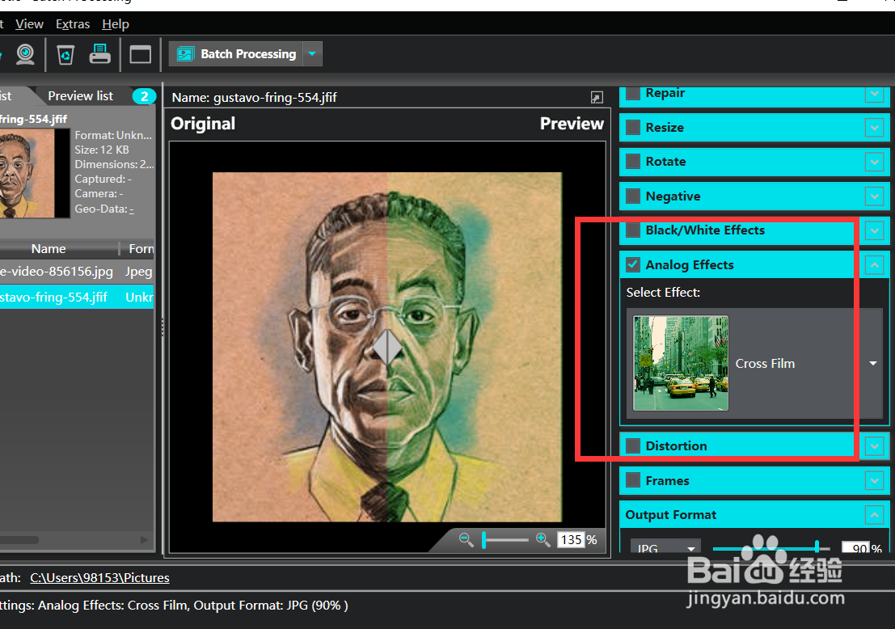Enable the Negative checkbox
The image size is (895, 629).
pos(632,196)
